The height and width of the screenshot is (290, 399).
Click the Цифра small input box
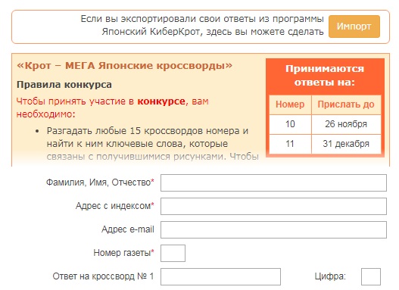[x=371, y=276]
